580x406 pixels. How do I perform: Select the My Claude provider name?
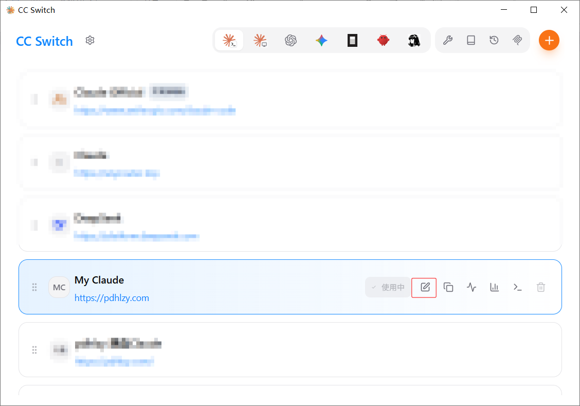[x=99, y=280]
